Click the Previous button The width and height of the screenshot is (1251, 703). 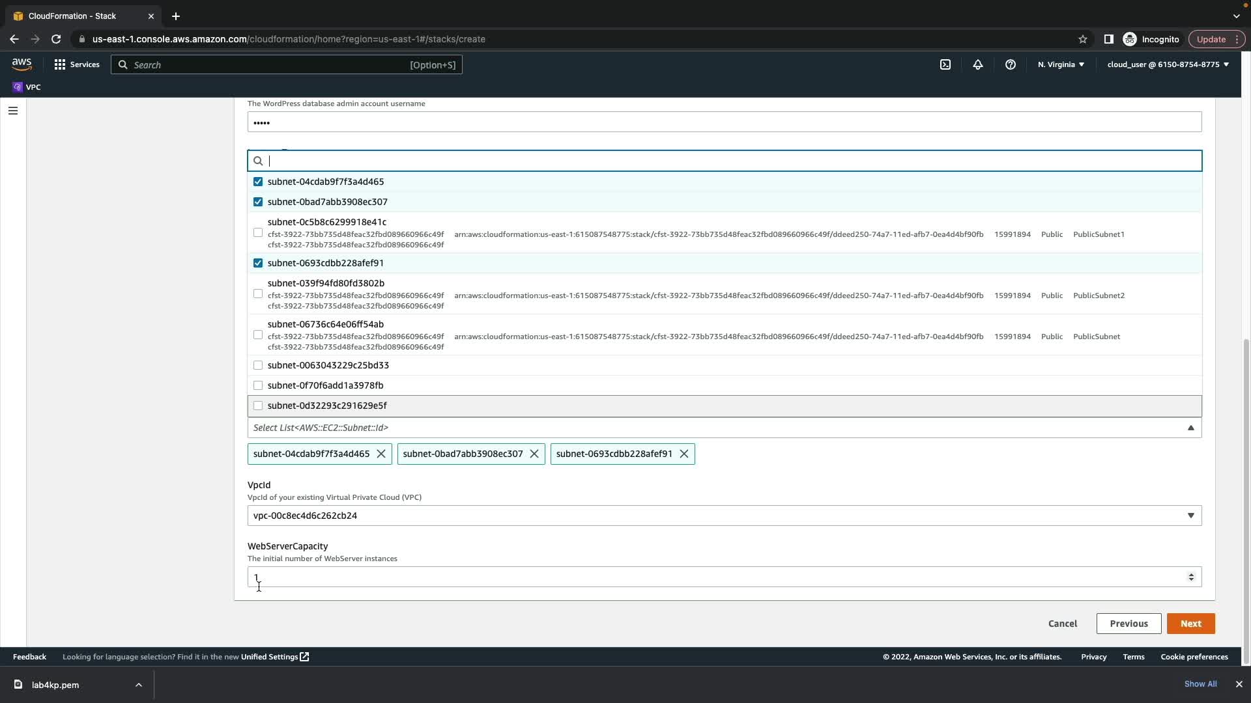coord(1129,624)
